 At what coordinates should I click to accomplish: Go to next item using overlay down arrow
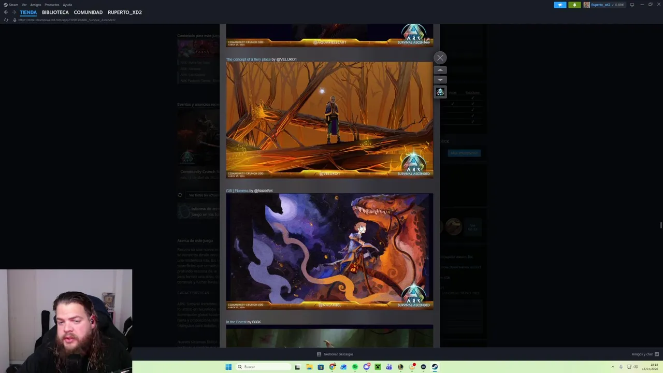tap(440, 80)
